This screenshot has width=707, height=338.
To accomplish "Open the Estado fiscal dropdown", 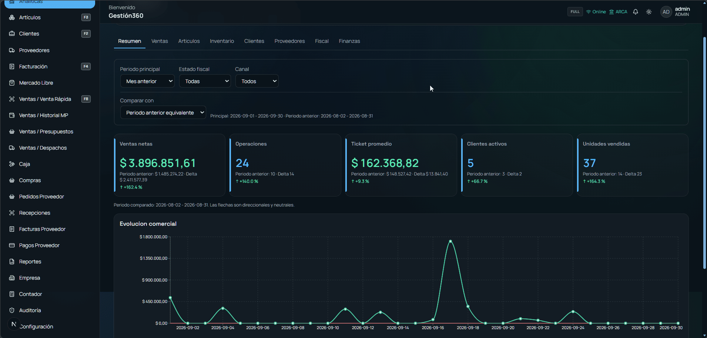I will point(205,81).
